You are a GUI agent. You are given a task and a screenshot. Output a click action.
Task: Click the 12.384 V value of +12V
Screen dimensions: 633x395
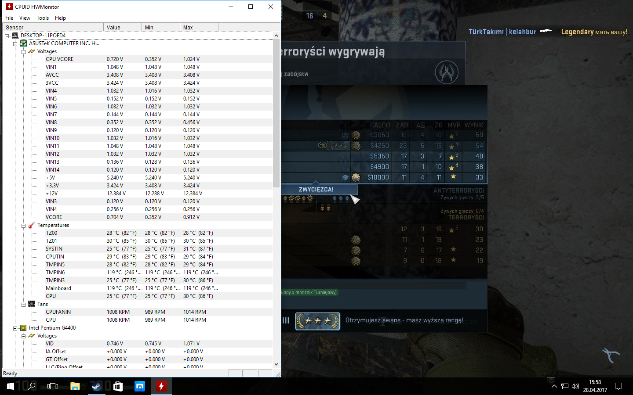click(116, 194)
